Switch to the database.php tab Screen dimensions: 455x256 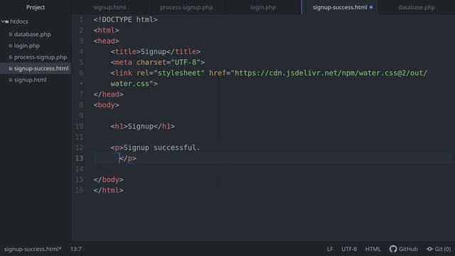click(x=417, y=7)
